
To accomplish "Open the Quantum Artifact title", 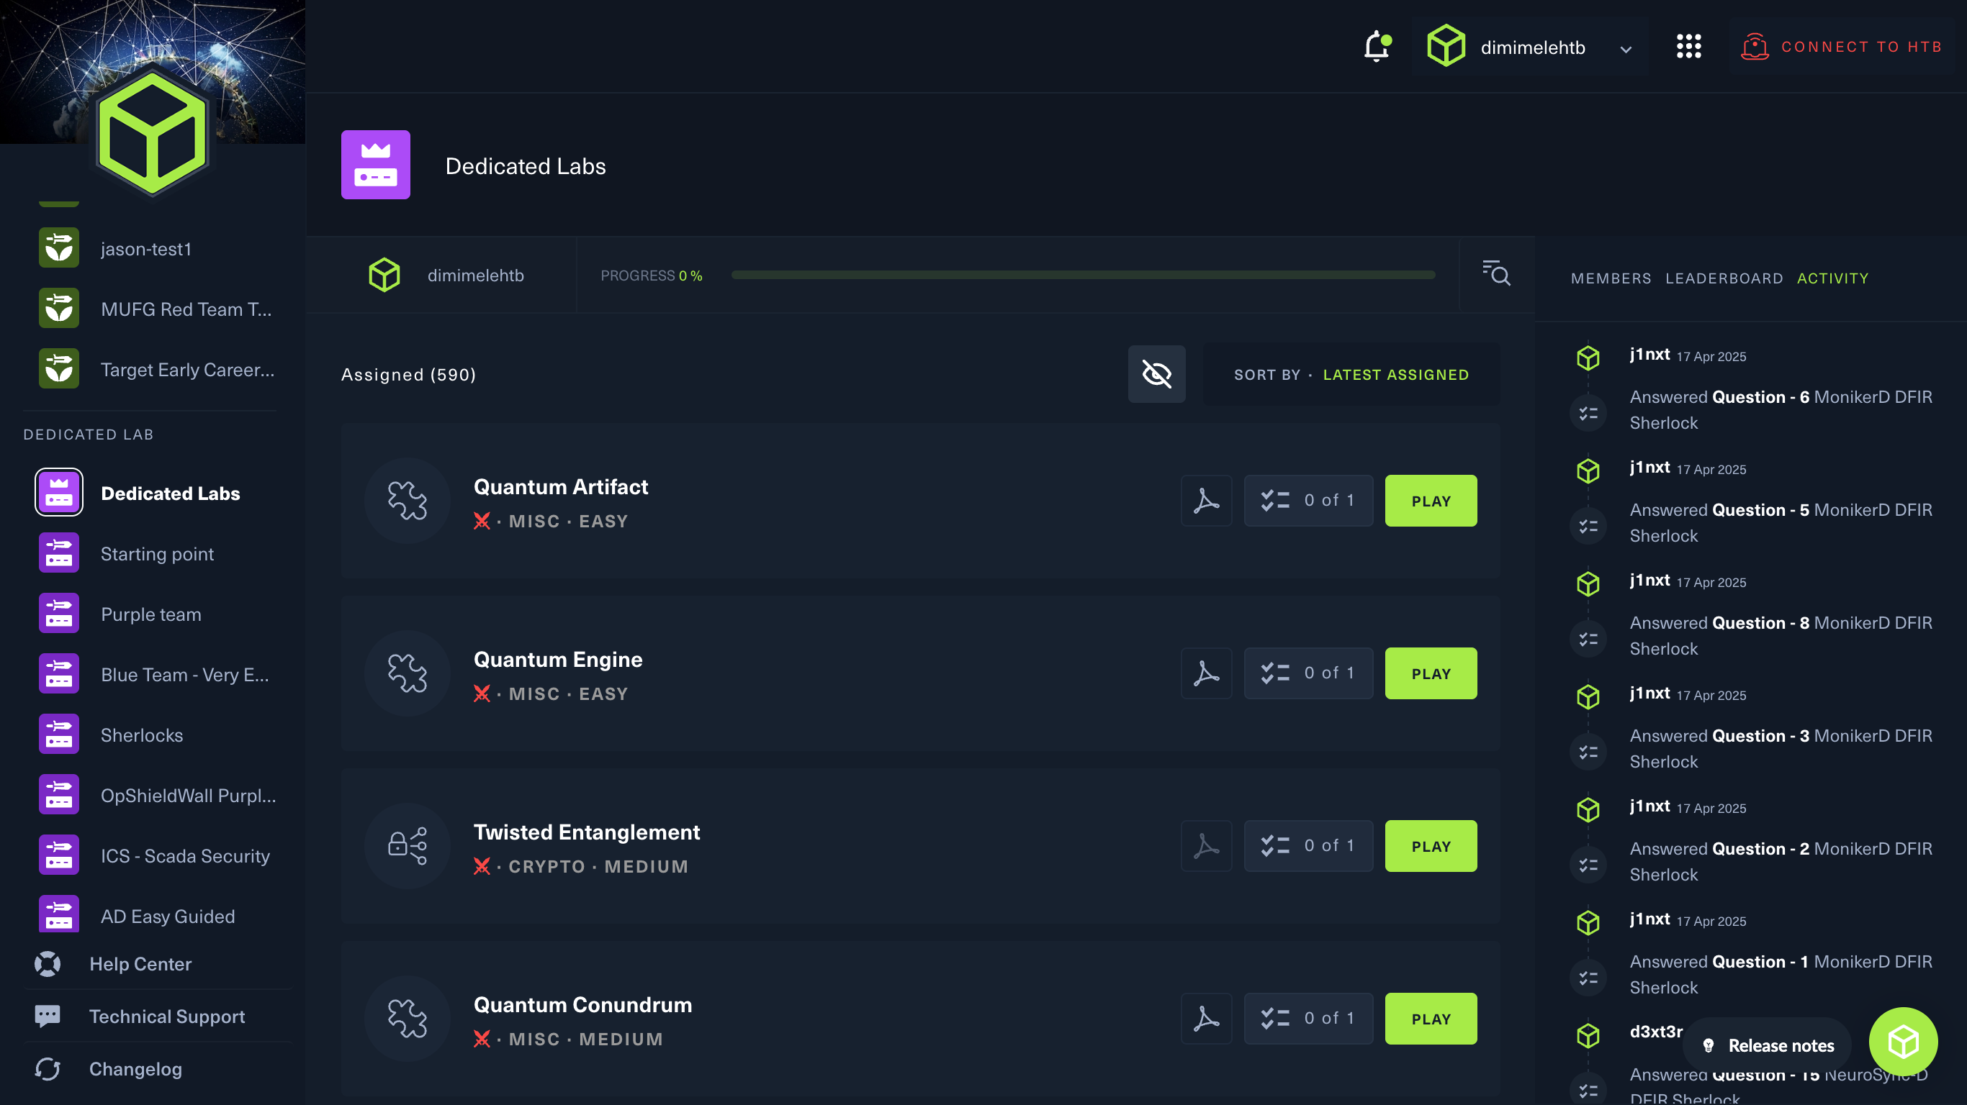I will (560, 487).
